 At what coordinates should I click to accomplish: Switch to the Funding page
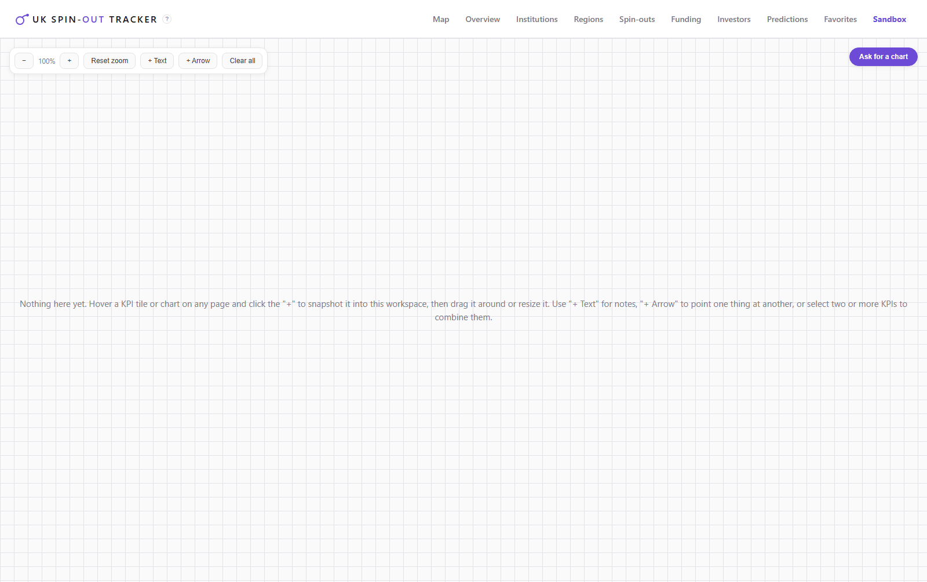pos(686,19)
